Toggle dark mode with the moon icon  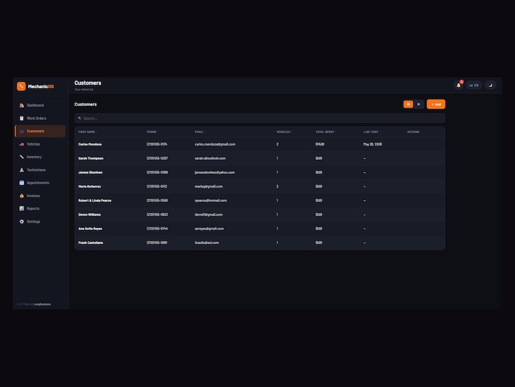click(x=490, y=85)
